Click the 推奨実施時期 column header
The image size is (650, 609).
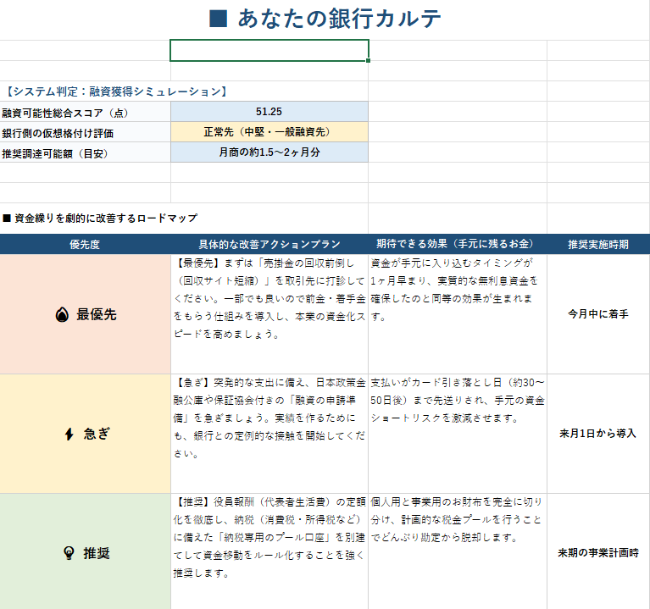[598, 244]
